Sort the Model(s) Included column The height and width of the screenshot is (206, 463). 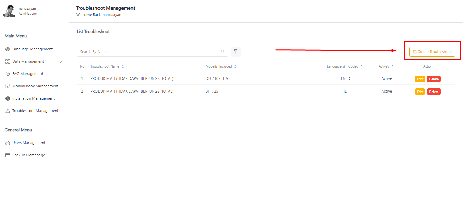click(x=235, y=66)
